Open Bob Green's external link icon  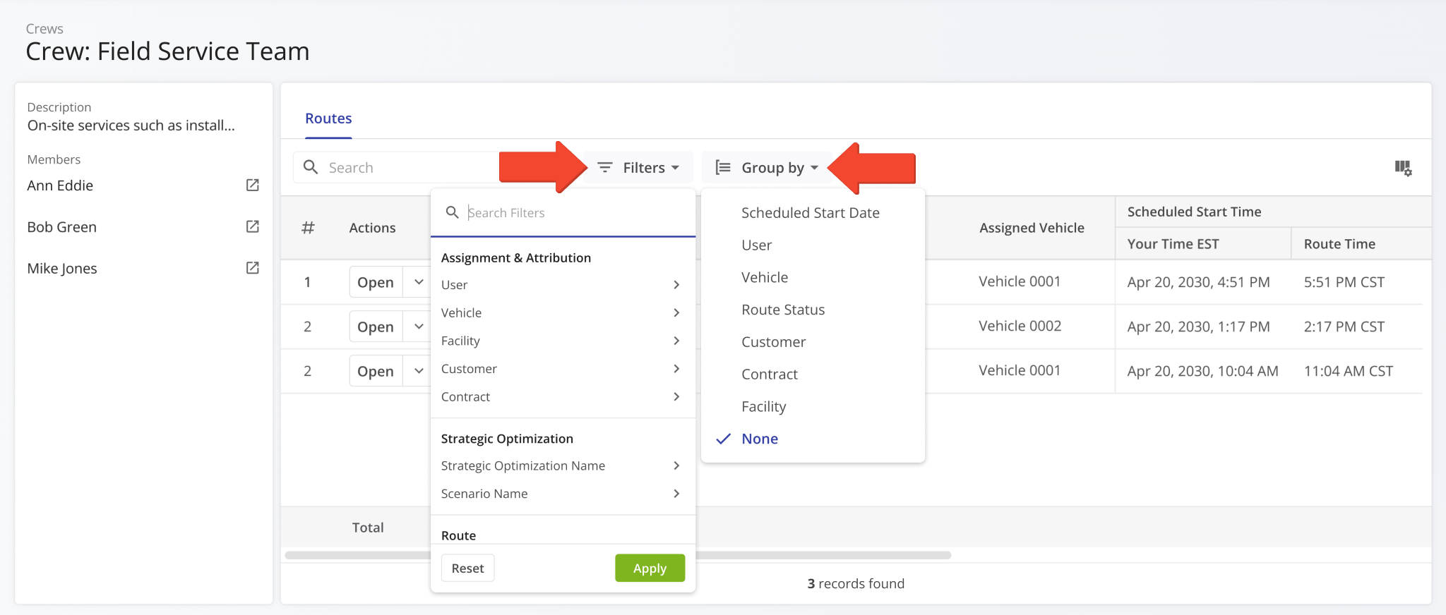tap(252, 227)
